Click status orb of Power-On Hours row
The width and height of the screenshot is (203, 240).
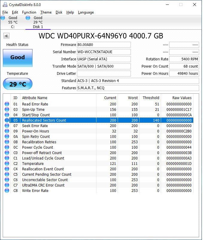7,131
